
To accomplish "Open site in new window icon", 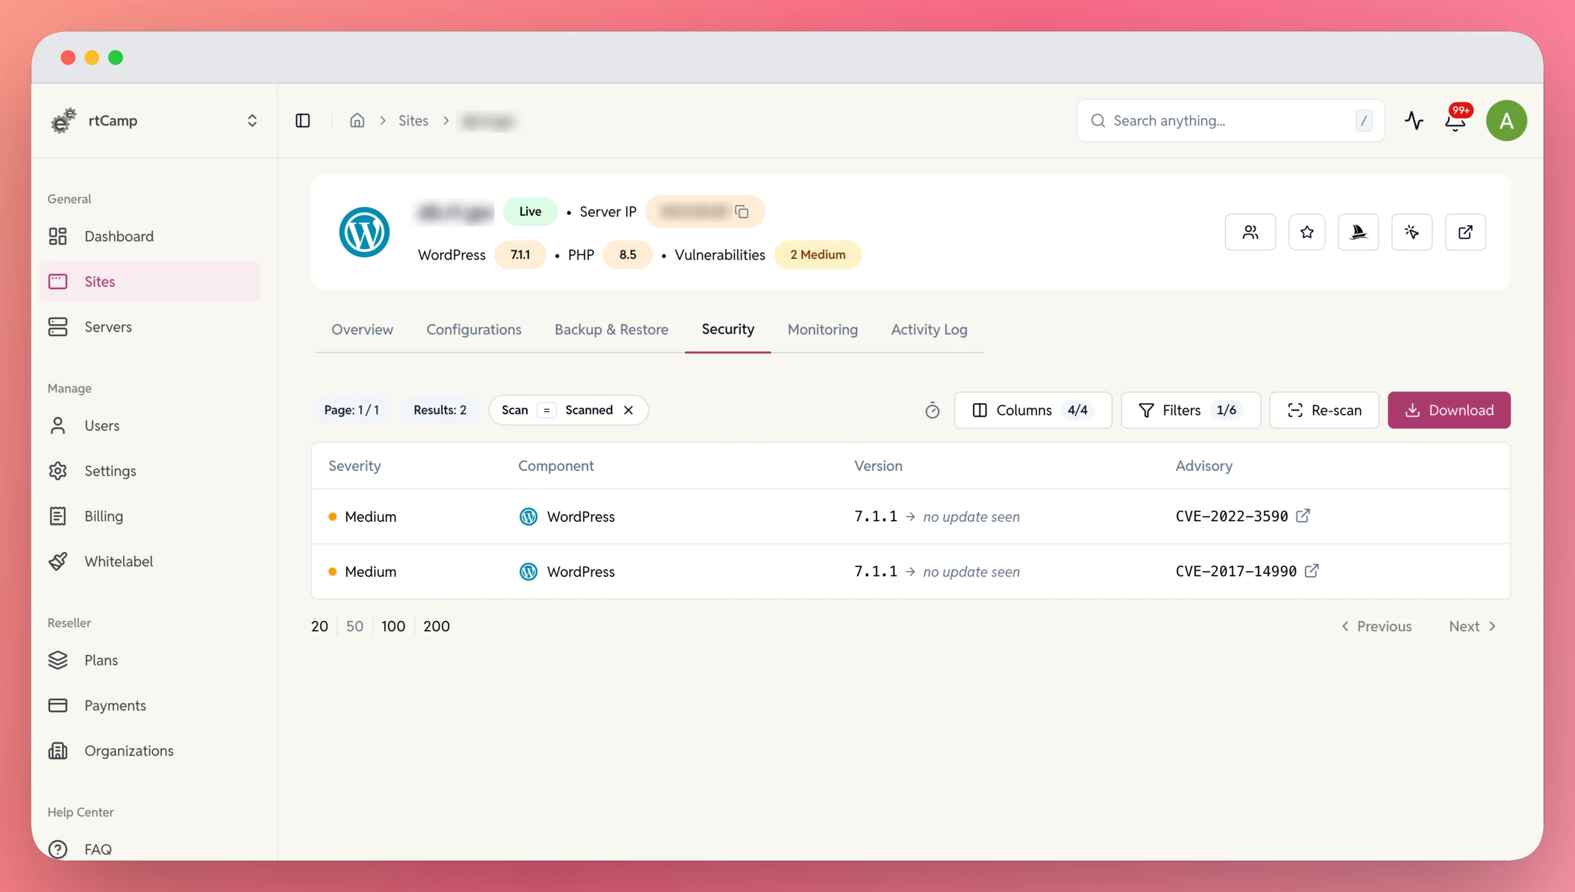I will point(1465,232).
